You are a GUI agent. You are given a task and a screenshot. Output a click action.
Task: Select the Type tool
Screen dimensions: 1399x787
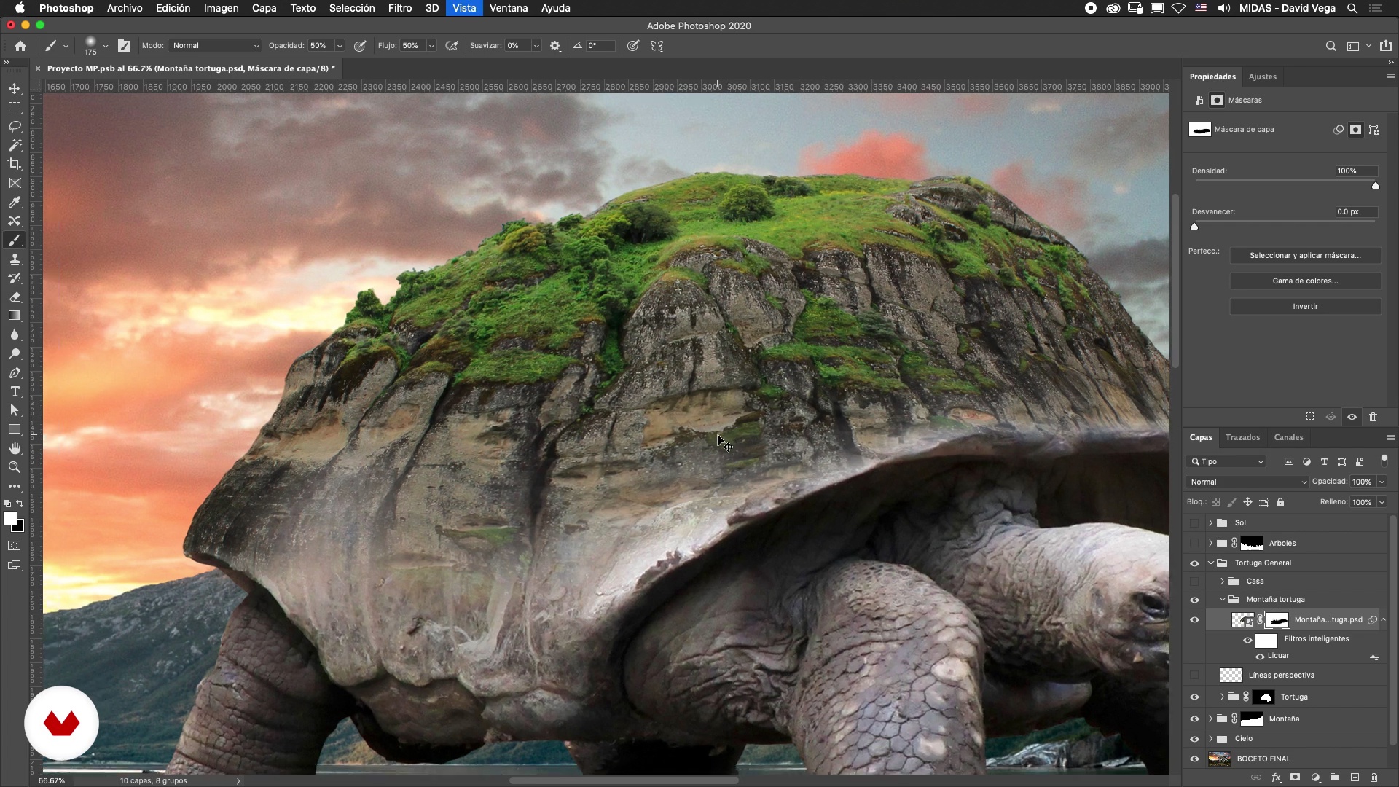(x=15, y=392)
